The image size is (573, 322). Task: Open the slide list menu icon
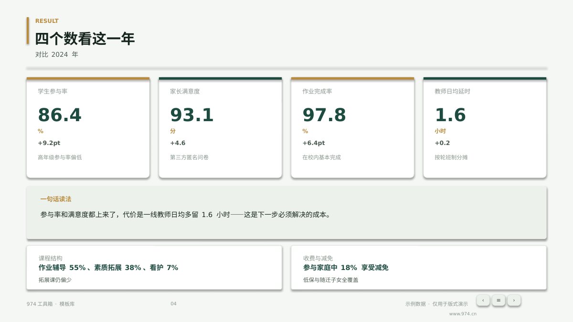[x=499, y=300]
